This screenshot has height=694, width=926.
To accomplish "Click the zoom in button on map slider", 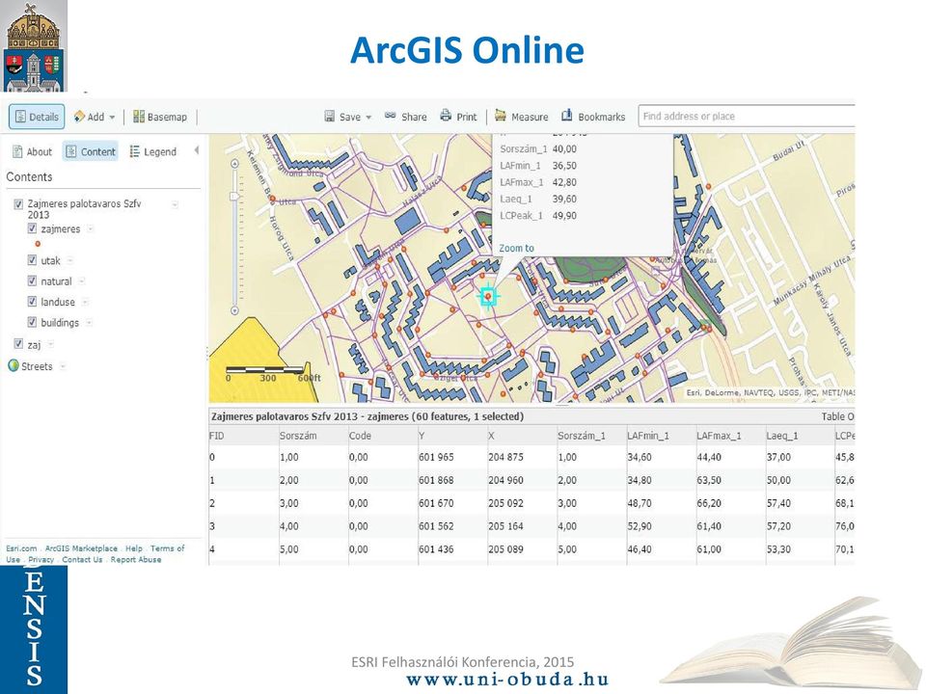I will pos(234,164).
